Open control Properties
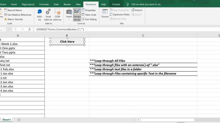Viewport: 220px width, 123px height. (x=89, y=10)
